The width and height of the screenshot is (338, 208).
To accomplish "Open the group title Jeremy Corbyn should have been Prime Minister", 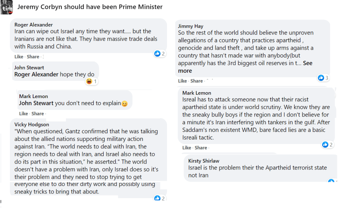I will pos(90,7).
